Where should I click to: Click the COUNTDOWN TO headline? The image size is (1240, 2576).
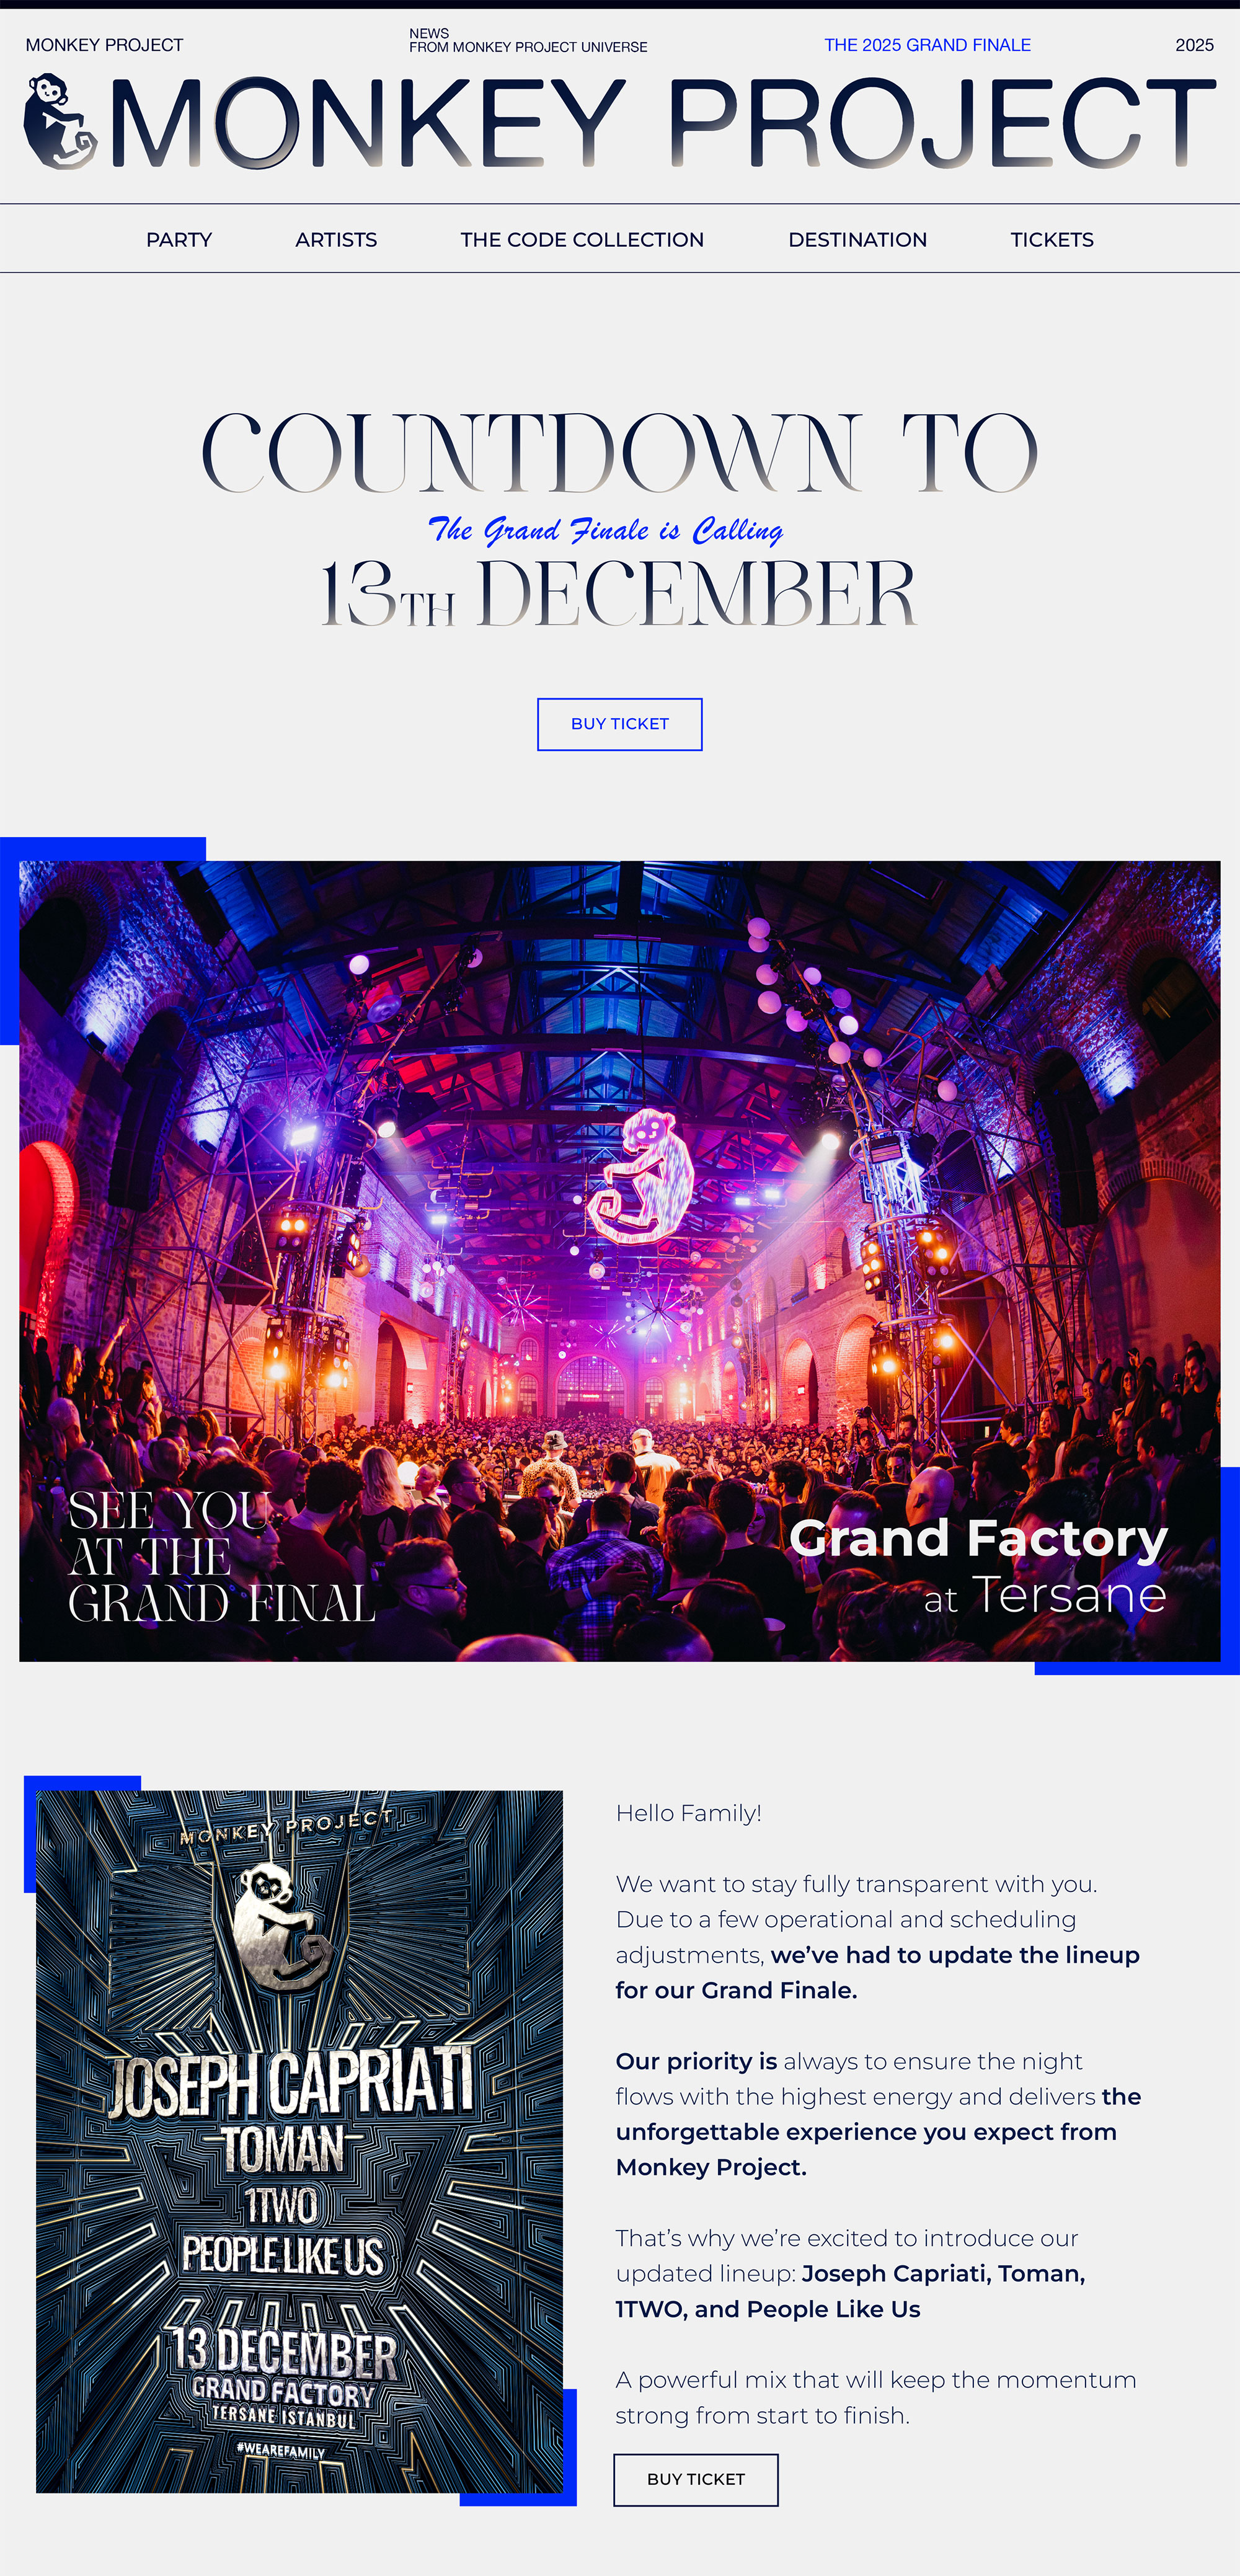click(620, 453)
